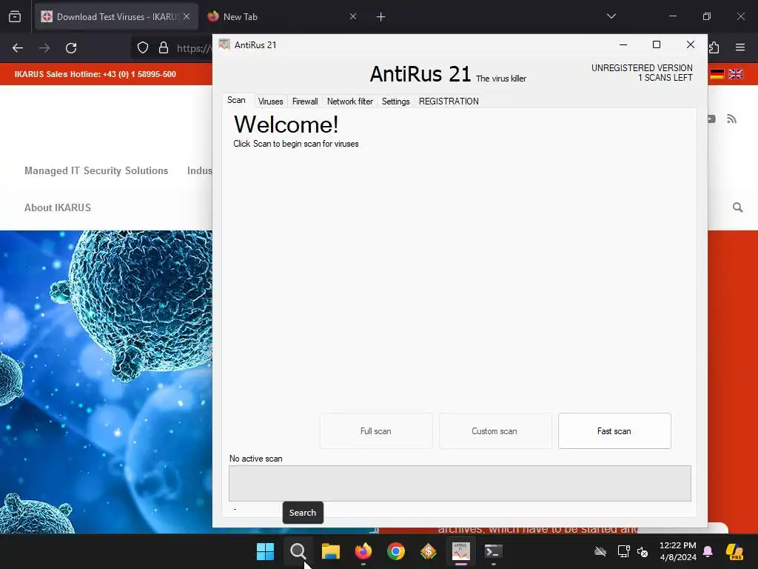This screenshot has height=569, width=758.
Task: Select the Scan tab
Action: point(236,100)
